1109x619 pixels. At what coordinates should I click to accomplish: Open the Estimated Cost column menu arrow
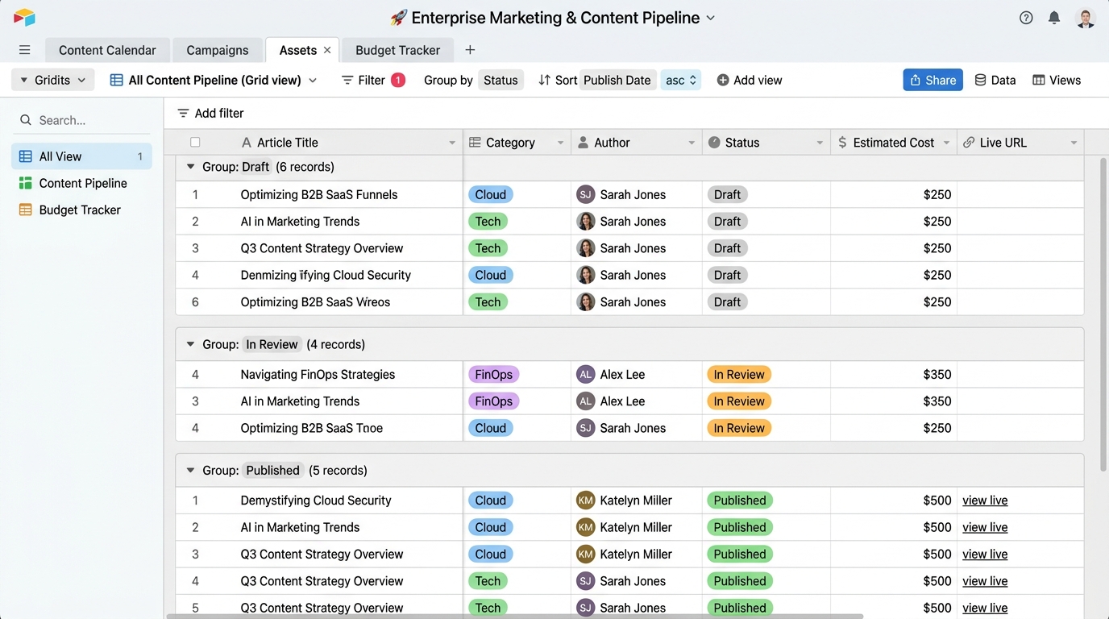947,143
